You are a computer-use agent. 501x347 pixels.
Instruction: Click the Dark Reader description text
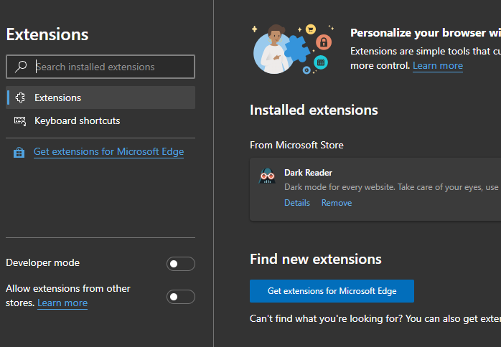[x=393, y=187]
